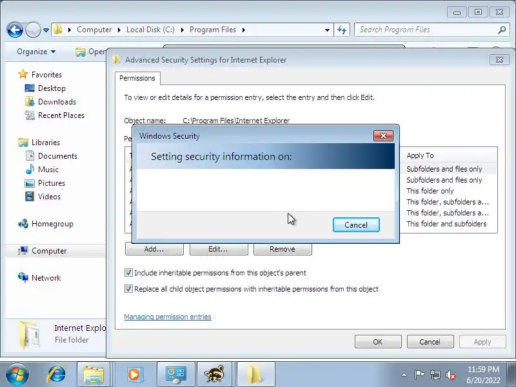Close the Windows Security dialog
This screenshot has height=387, width=516.
[x=383, y=136]
